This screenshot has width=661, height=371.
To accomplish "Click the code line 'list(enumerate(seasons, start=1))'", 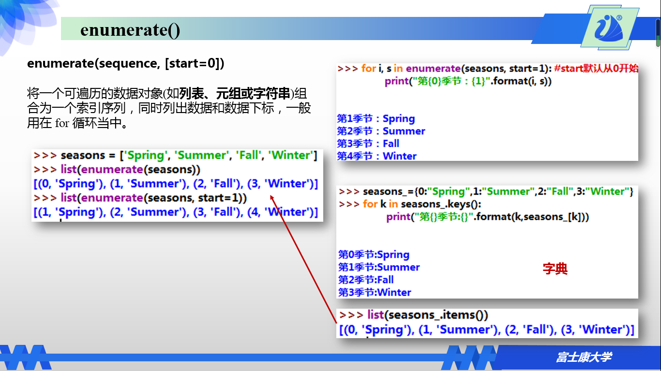I will pyautogui.click(x=154, y=198).
